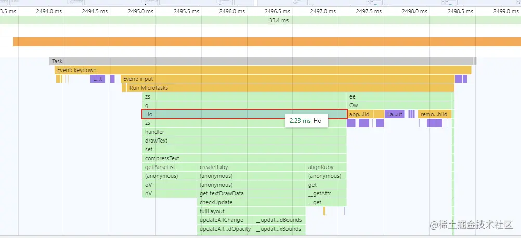Click the 2496.0 ms ruler label
Image resolution: width=521 pixels, height=238 pixels.
tap(232, 11)
